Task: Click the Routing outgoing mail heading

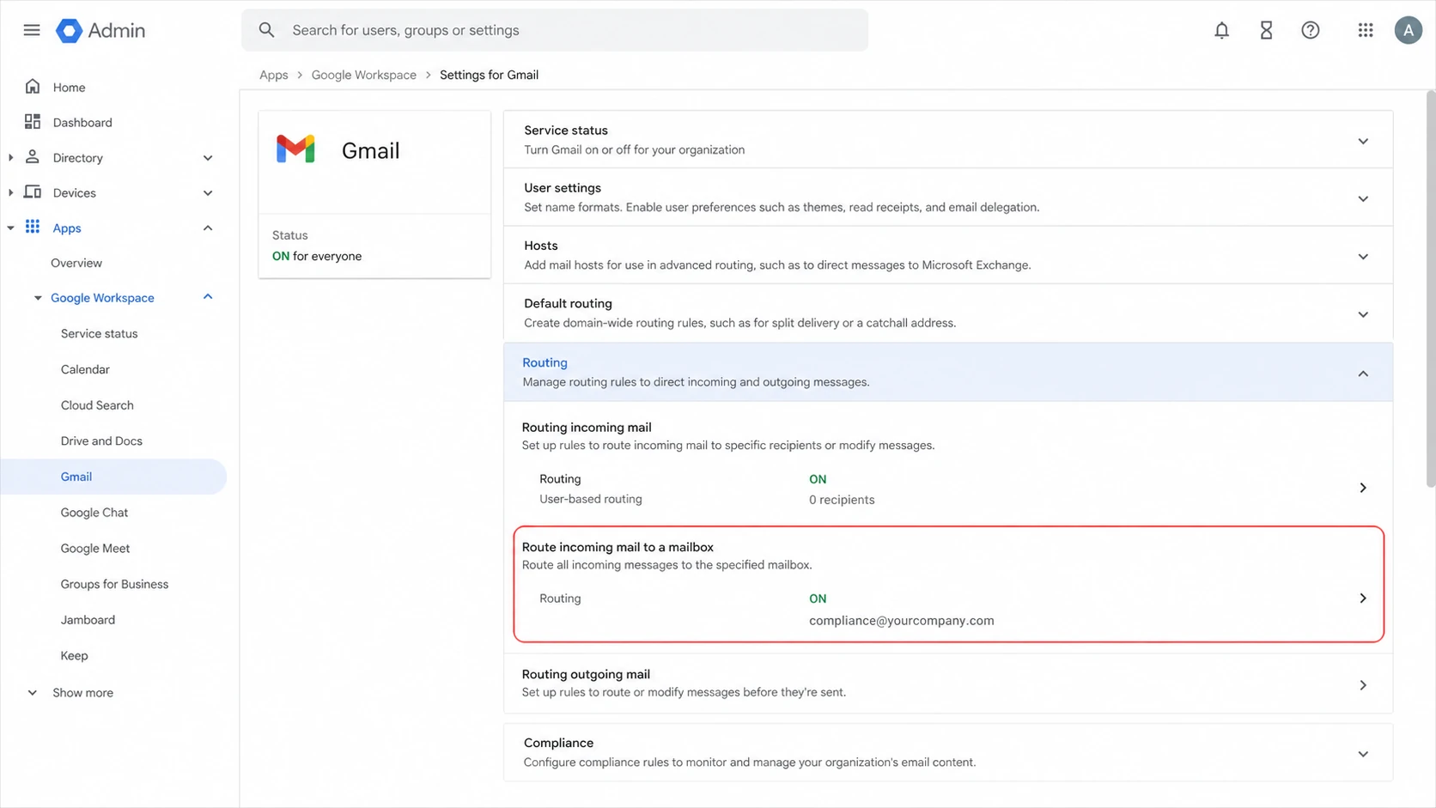Action: [x=586, y=674]
